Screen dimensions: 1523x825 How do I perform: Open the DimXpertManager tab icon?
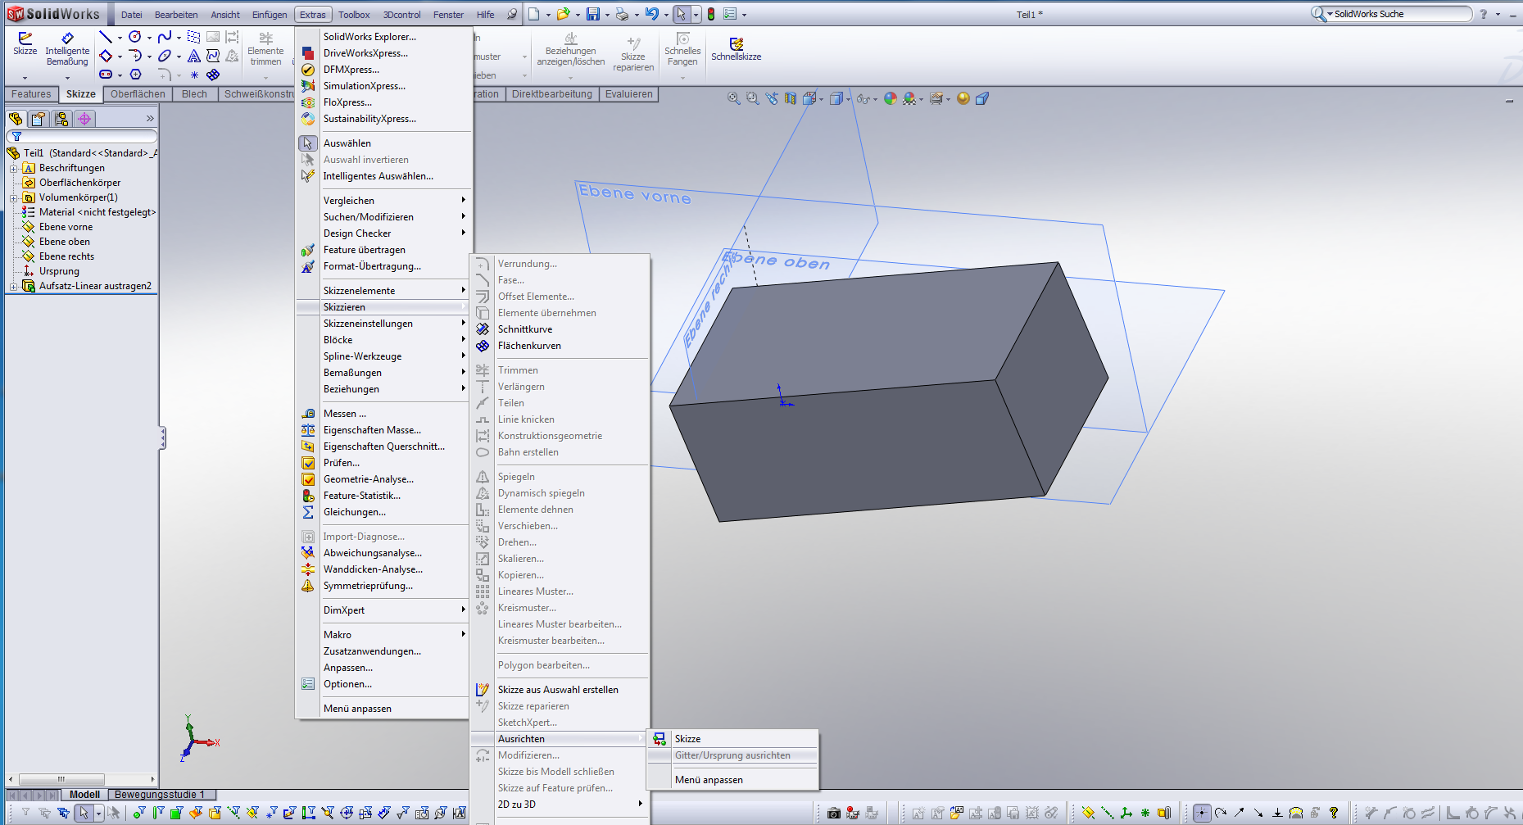(84, 119)
